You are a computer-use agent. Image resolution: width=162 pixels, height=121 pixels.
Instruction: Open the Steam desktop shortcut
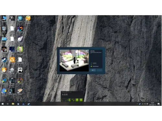[x=4, y=60]
